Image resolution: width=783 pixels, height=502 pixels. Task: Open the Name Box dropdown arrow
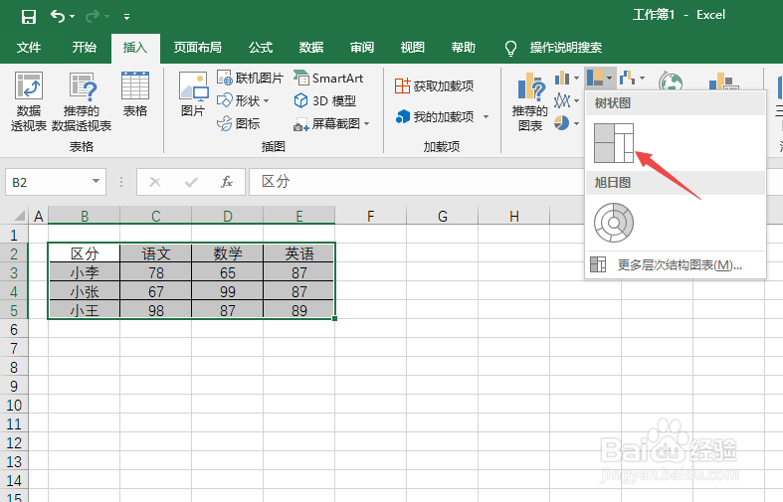[x=96, y=182]
